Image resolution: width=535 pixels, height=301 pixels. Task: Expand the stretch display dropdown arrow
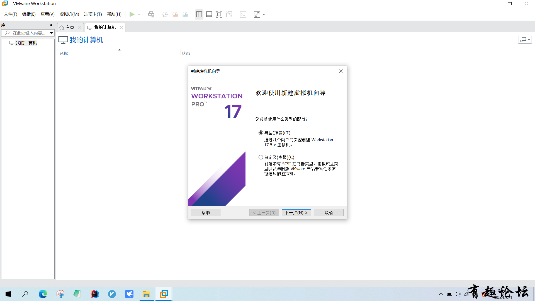click(264, 14)
